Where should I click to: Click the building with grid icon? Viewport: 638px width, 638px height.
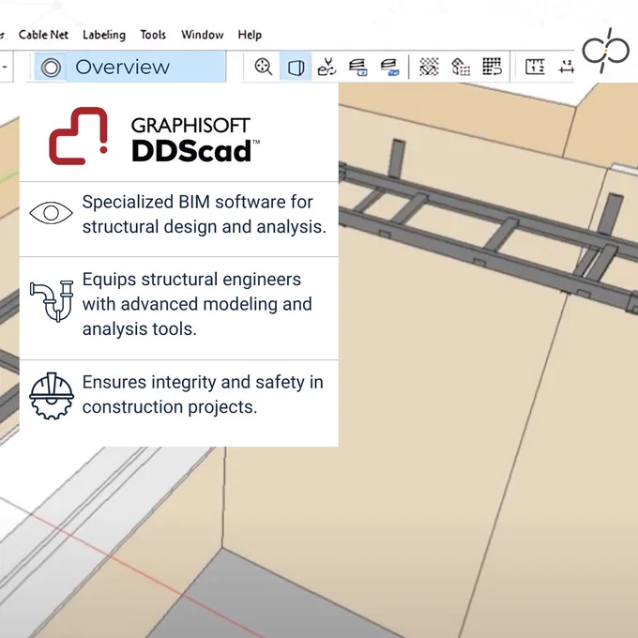(461, 67)
